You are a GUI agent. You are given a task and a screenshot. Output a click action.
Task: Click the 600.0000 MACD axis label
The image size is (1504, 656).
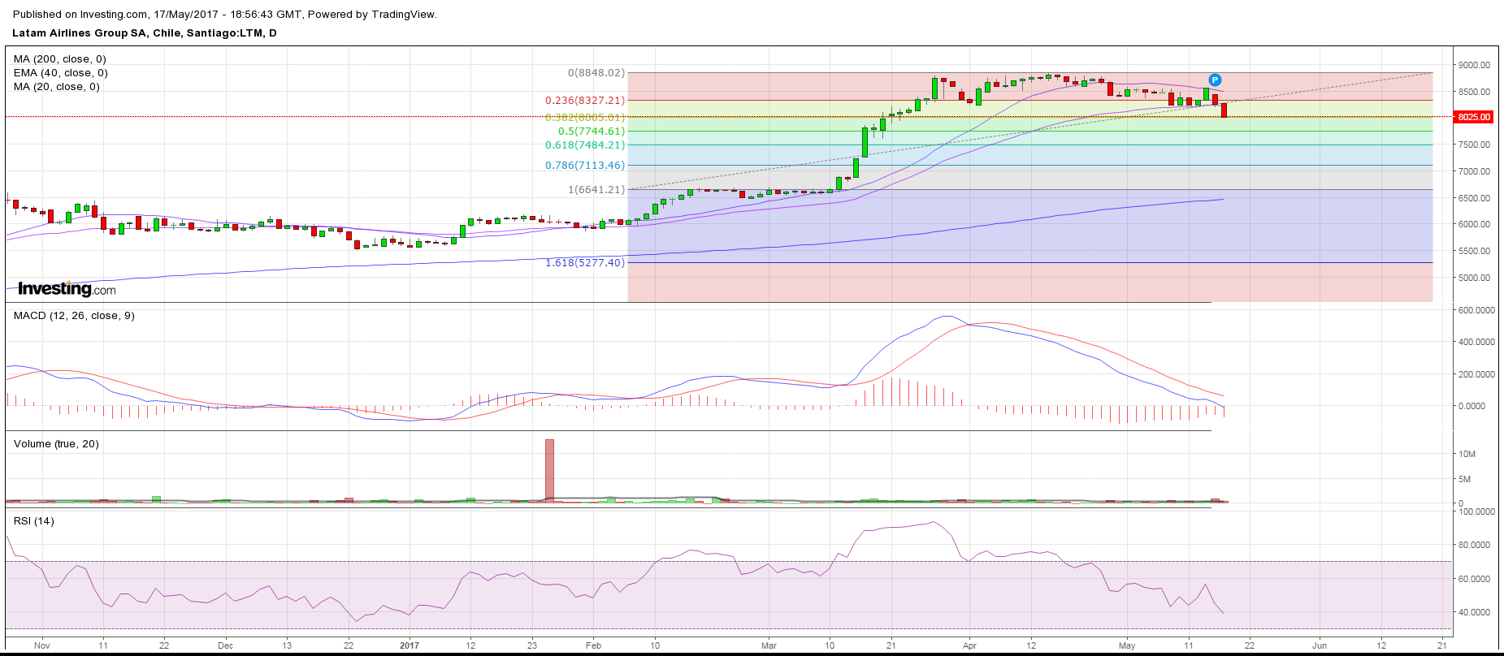click(x=1476, y=310)
